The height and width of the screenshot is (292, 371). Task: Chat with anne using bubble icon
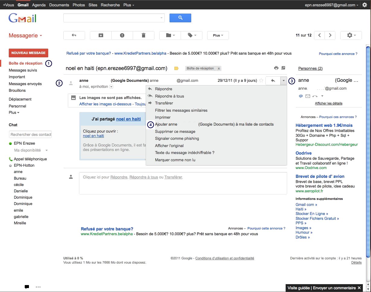point(301,96)
